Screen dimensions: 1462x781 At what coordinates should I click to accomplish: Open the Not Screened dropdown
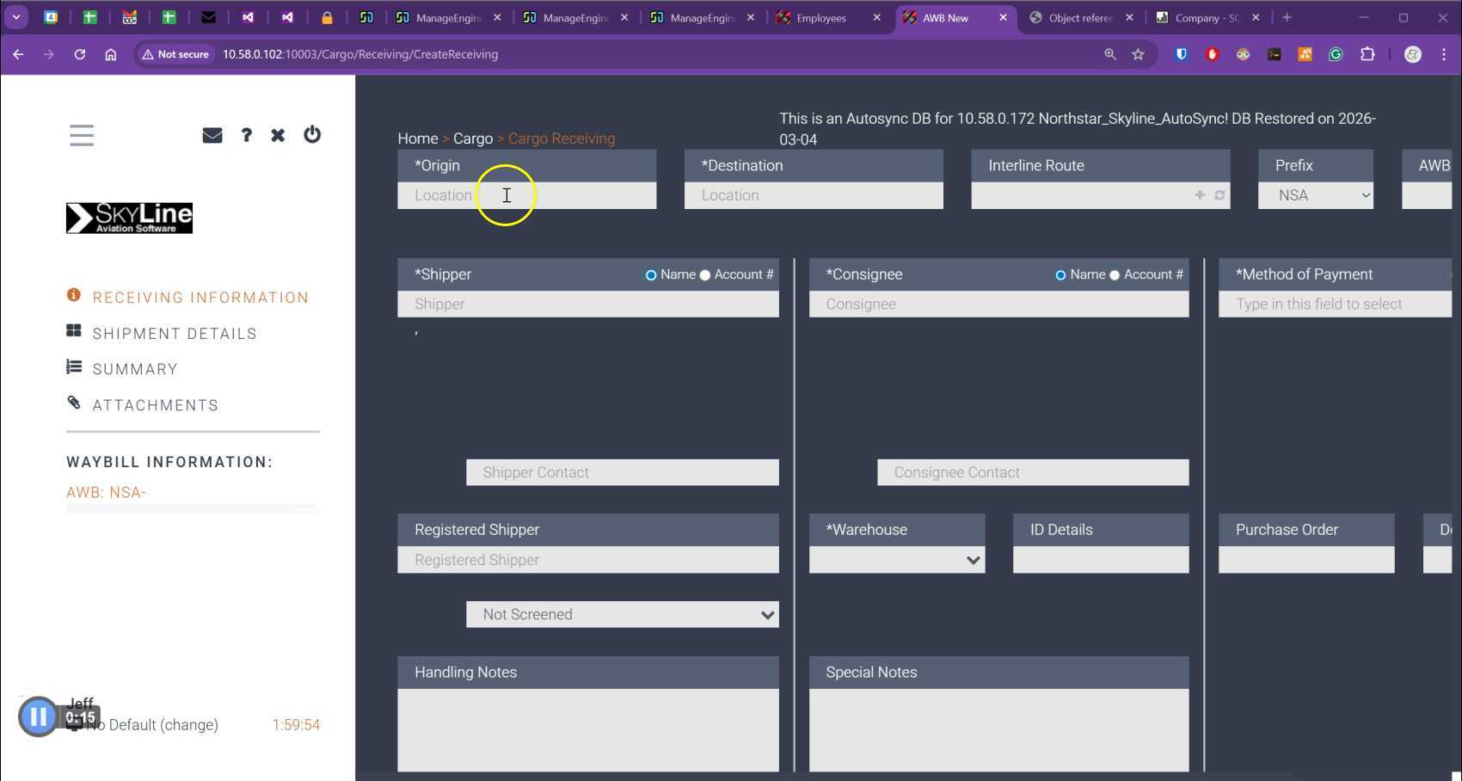(622, 614)
